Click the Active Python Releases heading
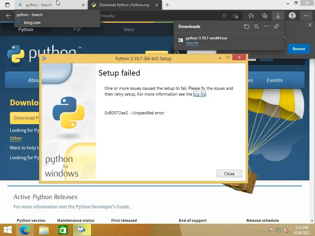 (x=46, y=197)
